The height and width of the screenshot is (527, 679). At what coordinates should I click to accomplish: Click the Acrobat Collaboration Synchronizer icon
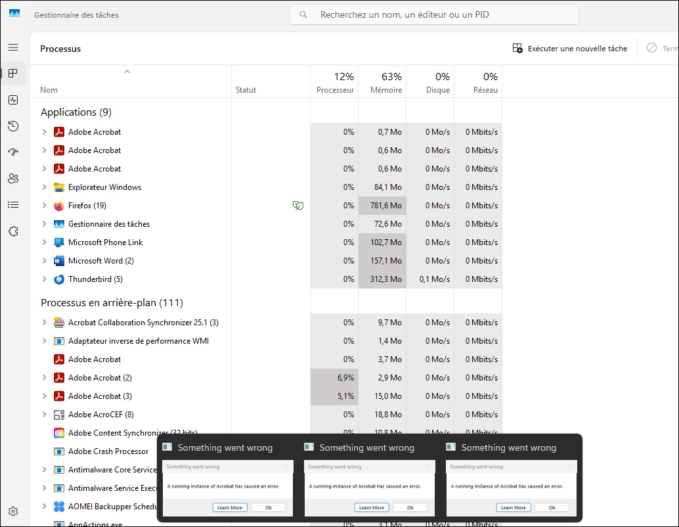tap(59, 323)
